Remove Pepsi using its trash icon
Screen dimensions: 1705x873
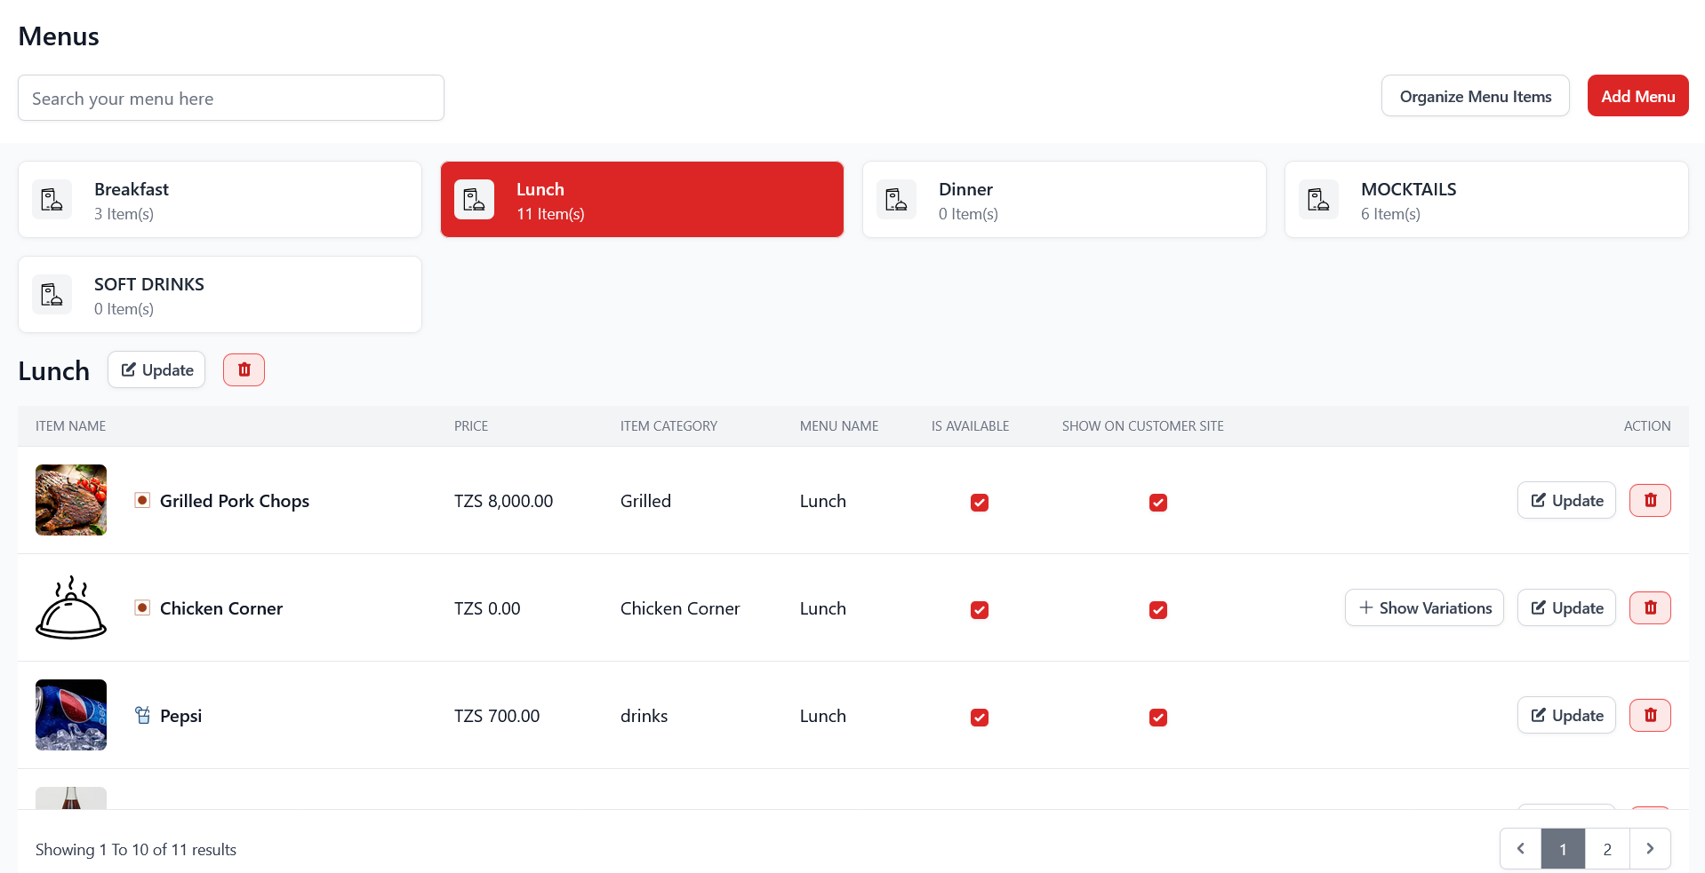click(1649, 716)
